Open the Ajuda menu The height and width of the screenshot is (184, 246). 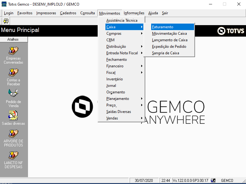point(153,13)
